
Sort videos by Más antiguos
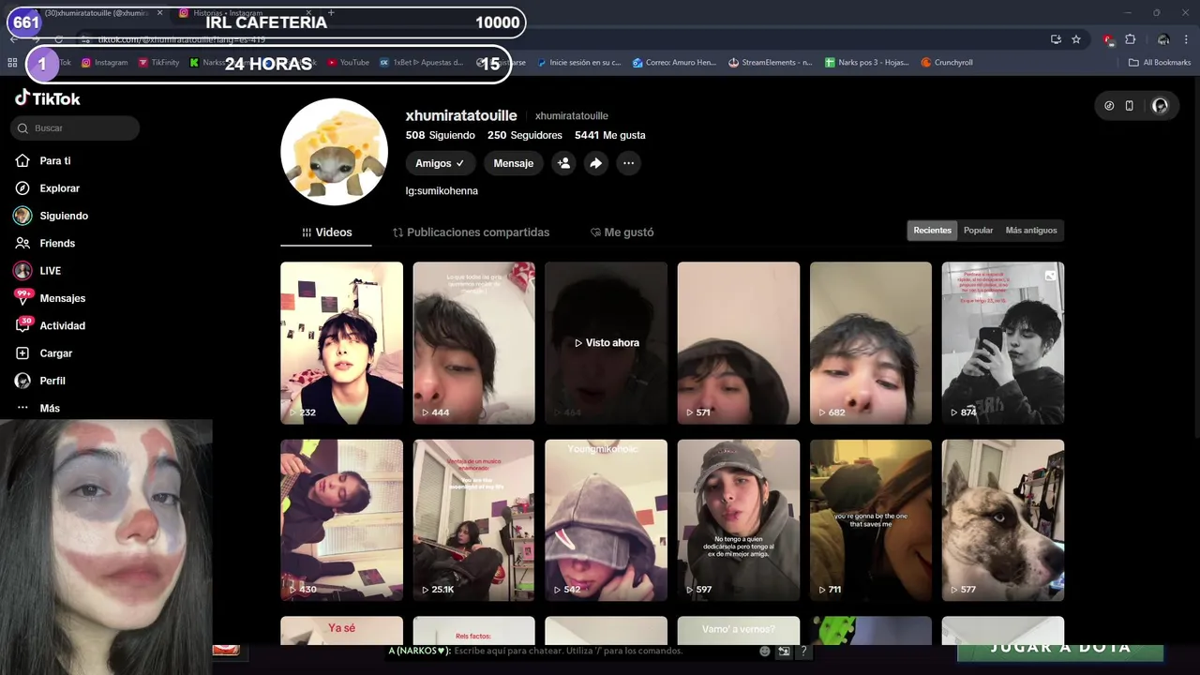pos(1030,231)
